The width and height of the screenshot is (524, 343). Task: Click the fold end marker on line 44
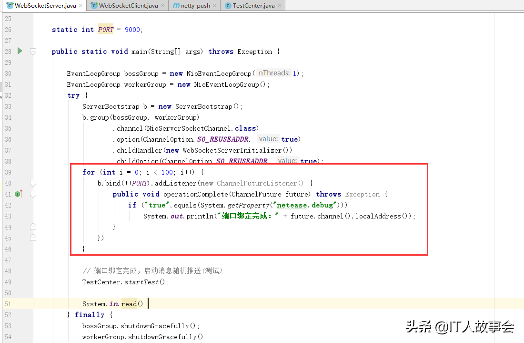pos(33,227)
